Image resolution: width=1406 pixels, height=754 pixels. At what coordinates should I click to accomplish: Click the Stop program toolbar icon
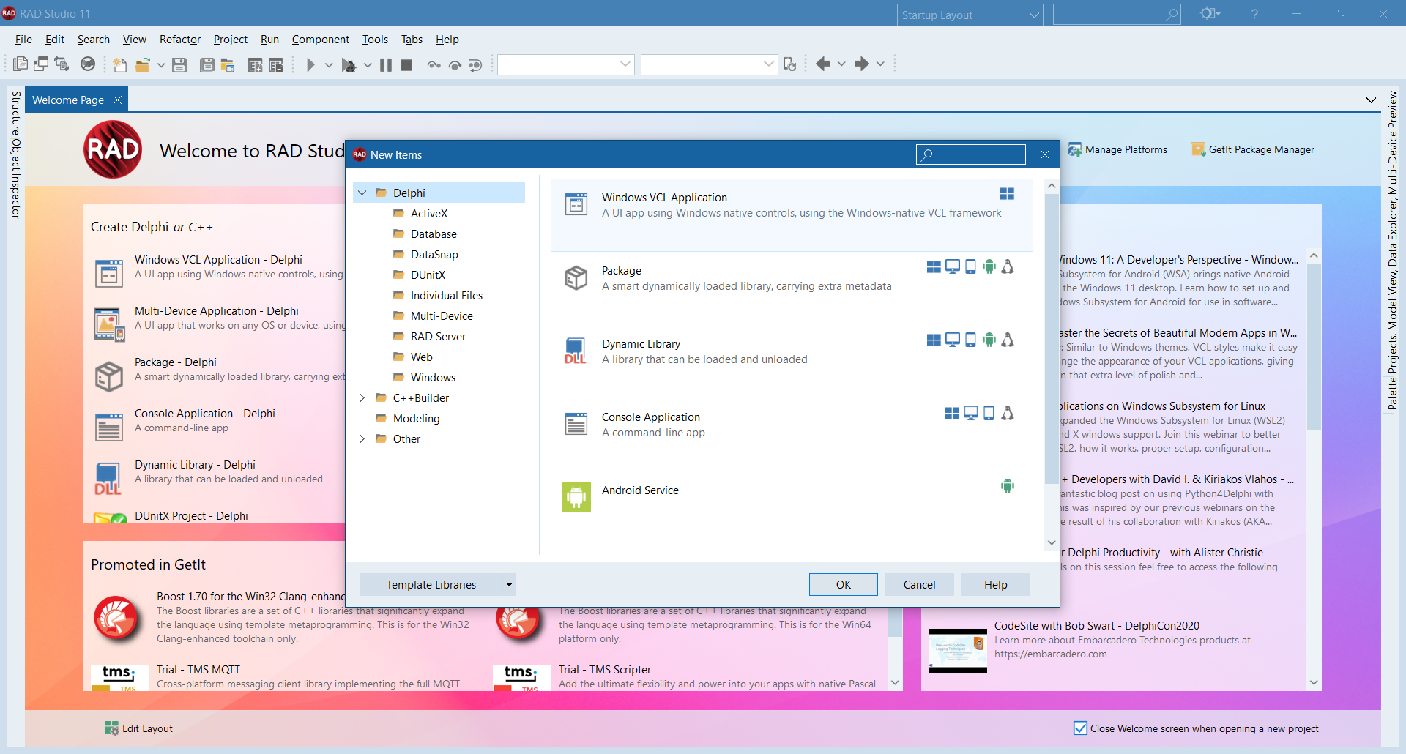406,65
